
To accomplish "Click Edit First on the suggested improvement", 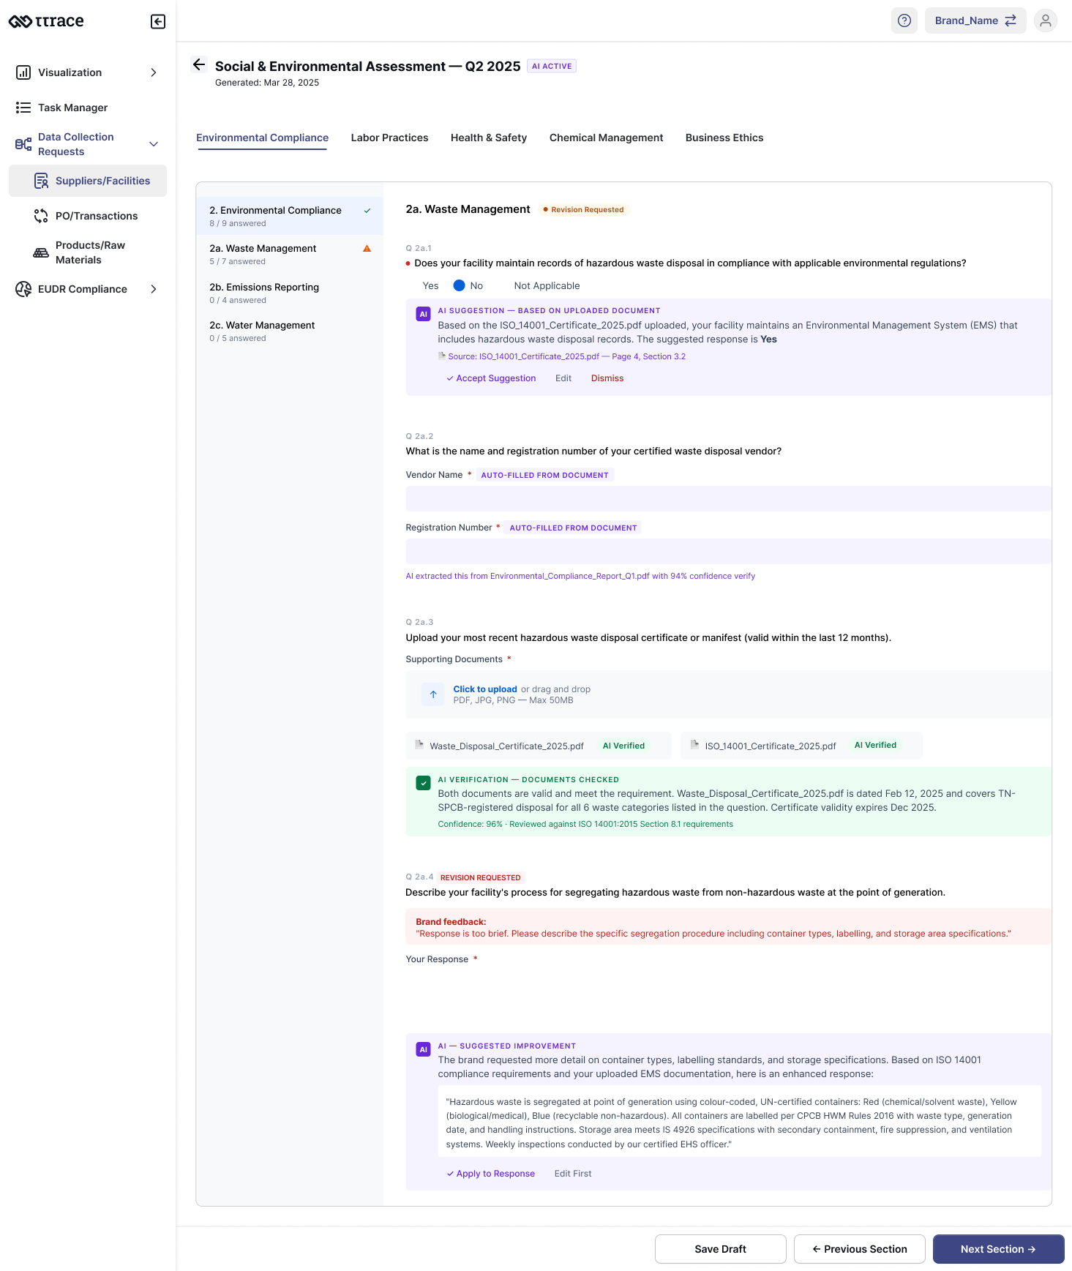I will pyautogui.click(x=573, y=1174).
